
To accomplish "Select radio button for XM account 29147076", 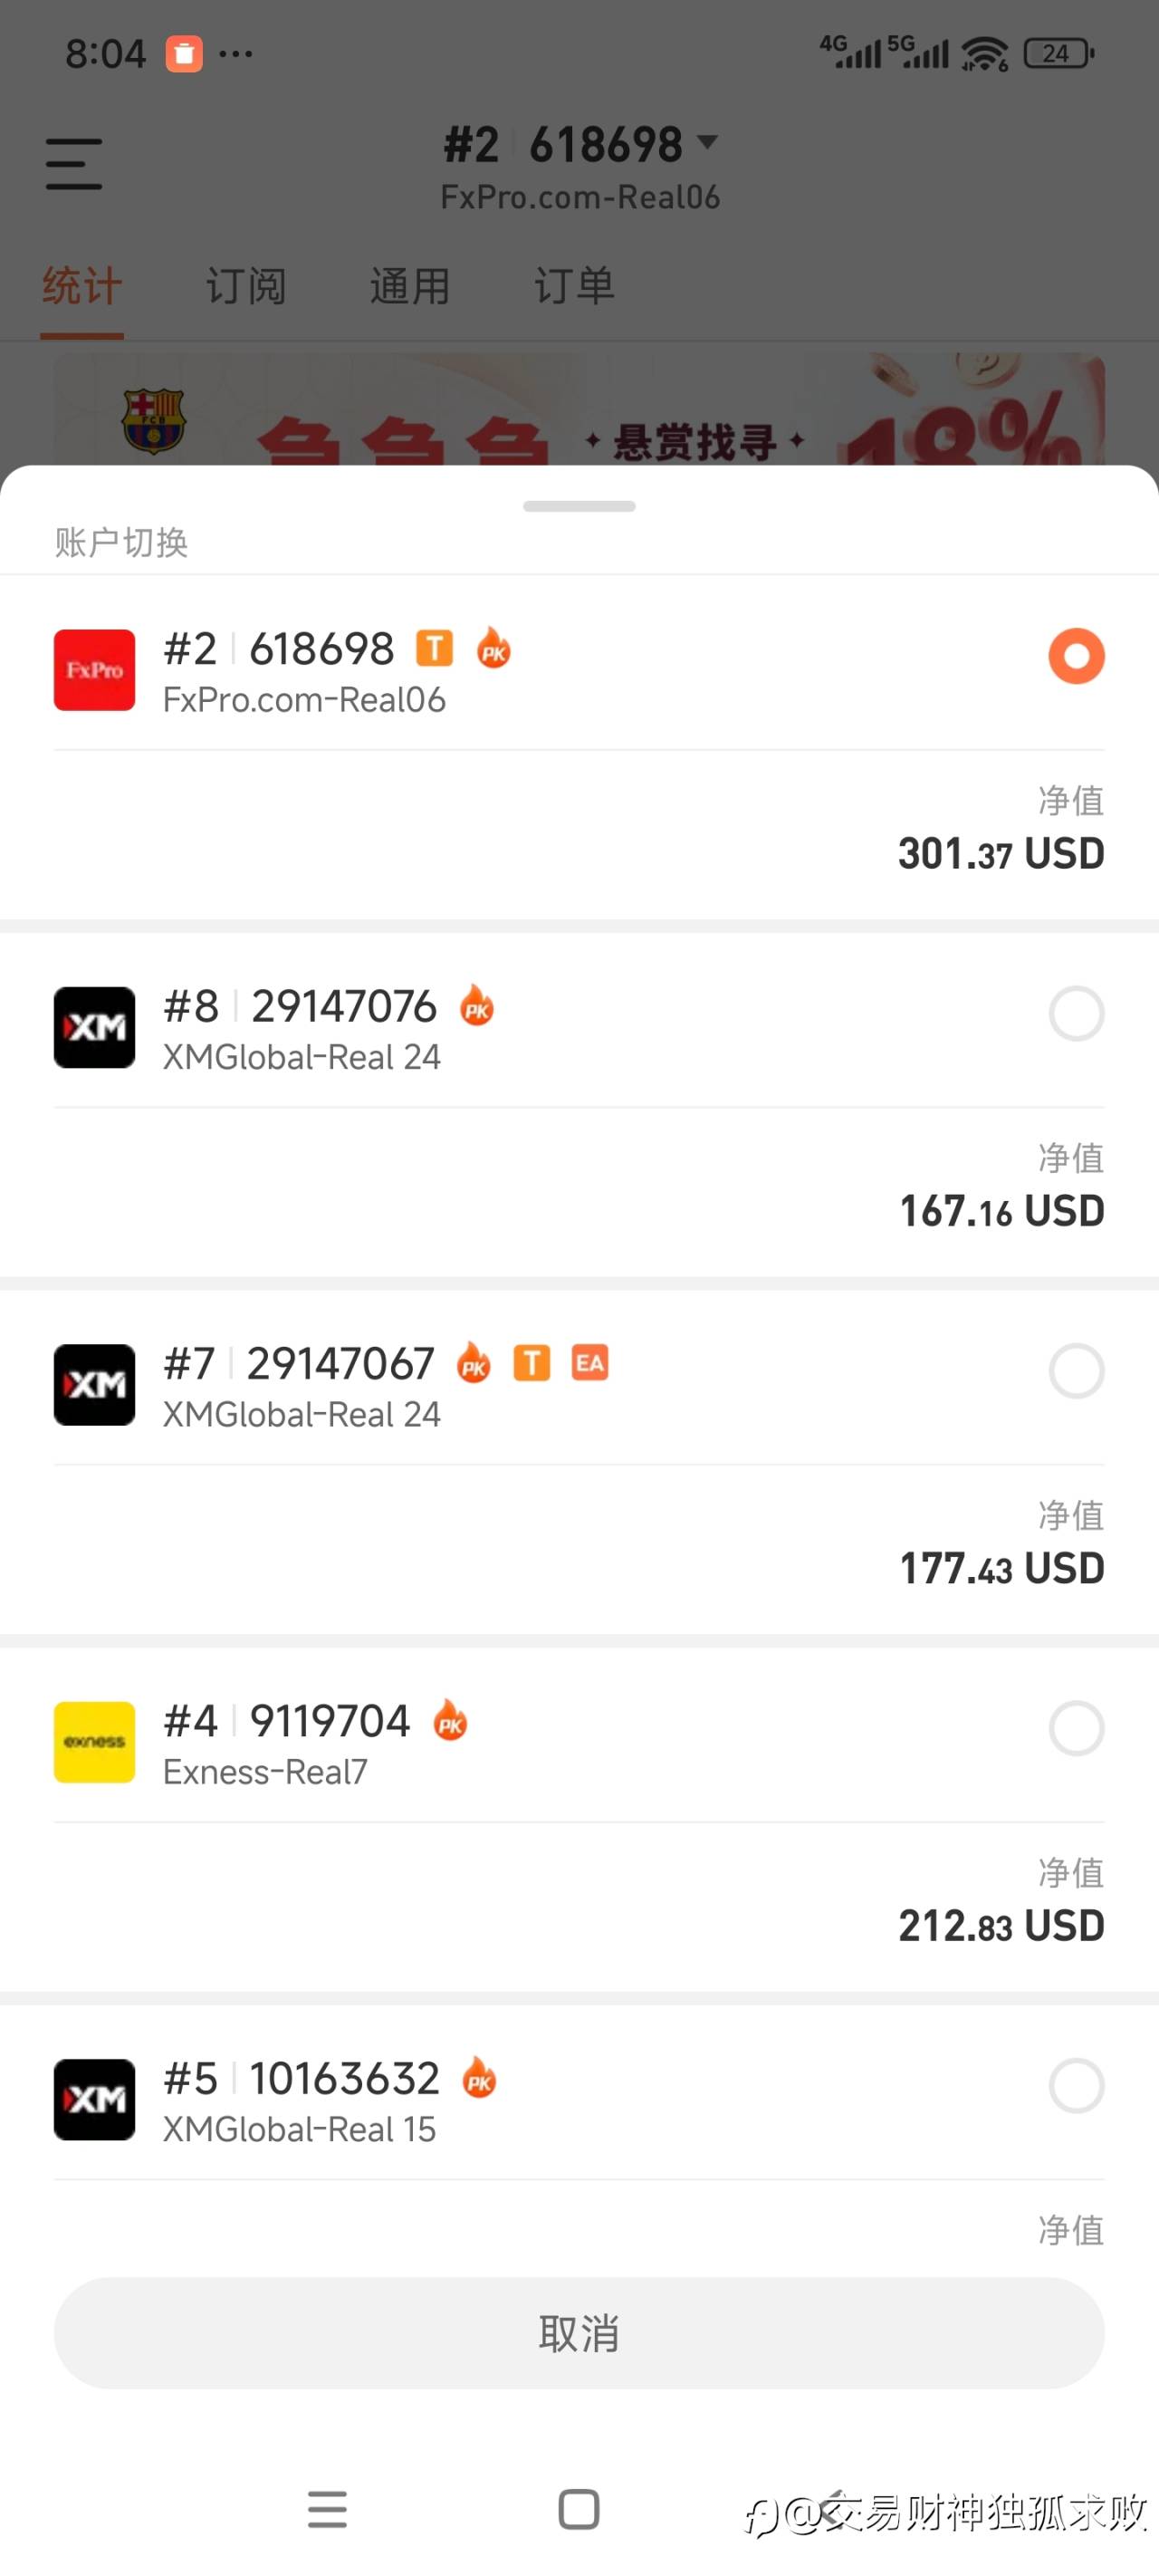I will click(1076, 1014).
